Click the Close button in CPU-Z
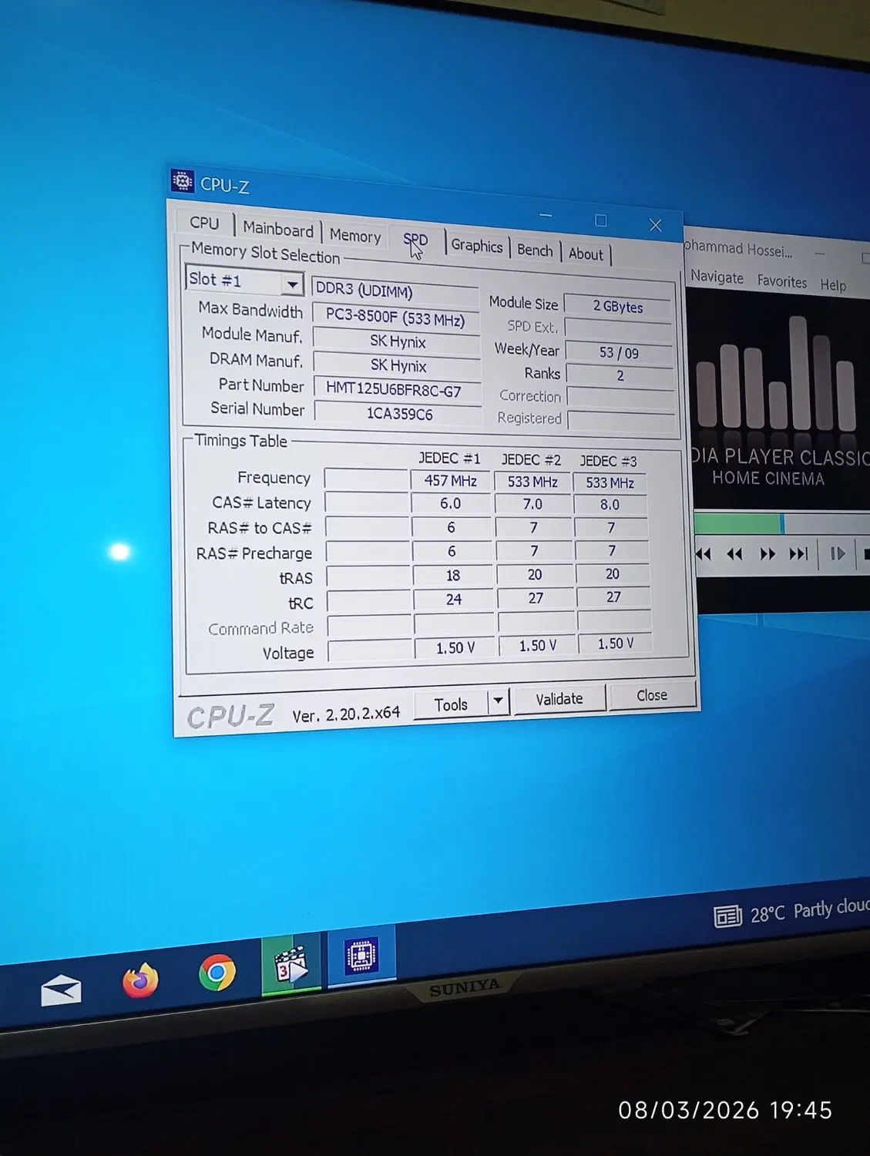The height and width of the screenshot is (1156, 870). tap(652, 695)
